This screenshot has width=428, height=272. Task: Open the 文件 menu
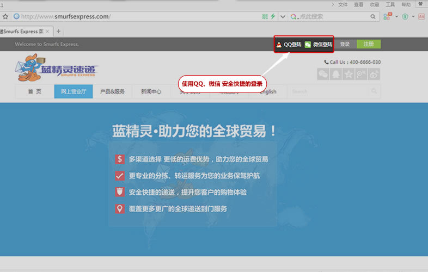[x=343, y=5]
